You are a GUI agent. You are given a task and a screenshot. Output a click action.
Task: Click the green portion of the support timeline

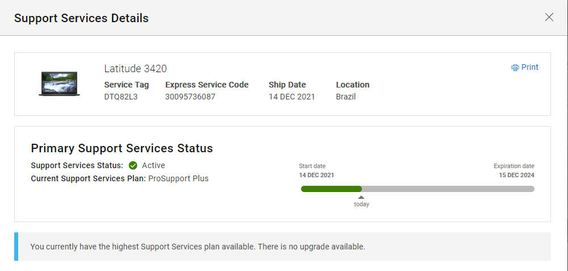point(331,189)
